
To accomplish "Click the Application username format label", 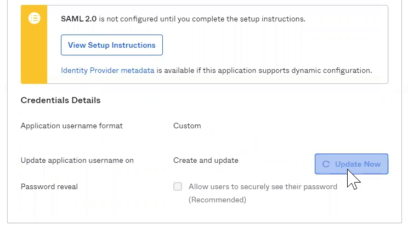I will [71, 126].
